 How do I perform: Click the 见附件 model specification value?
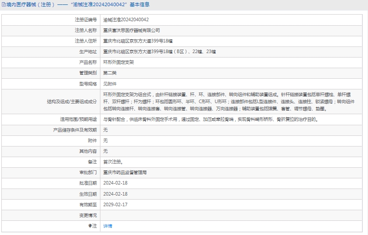tap(110, 84)
